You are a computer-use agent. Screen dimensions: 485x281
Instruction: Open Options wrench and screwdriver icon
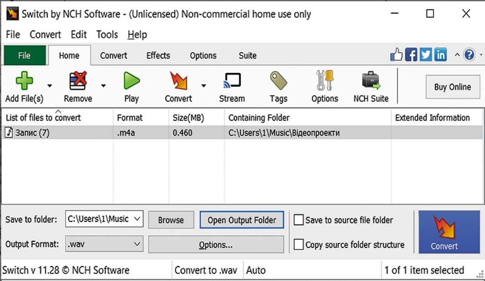tap(324, 80)
